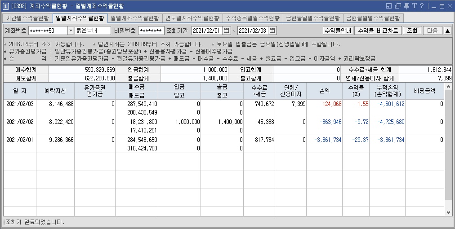Select the 주식종목별월수익현황 tab
Image resolution: width=455 pixels, height=229 pixels.
click(253, 18)
